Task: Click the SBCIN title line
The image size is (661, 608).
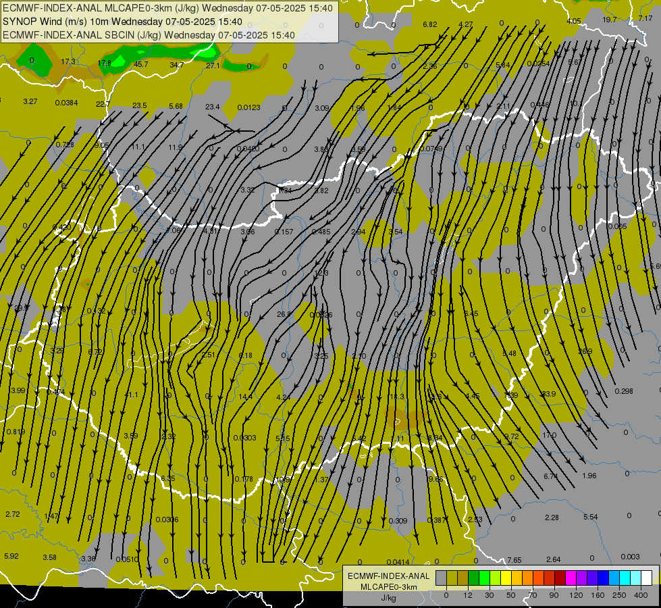Action: (149, 35)
